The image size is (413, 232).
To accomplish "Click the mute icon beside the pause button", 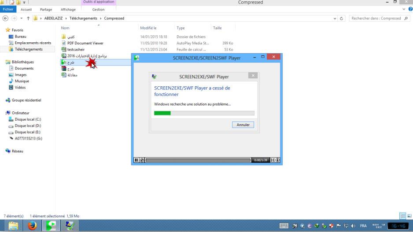I will click(x=142, y=160).
